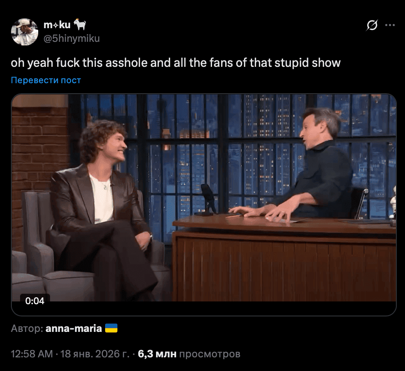Click the 0:04 duration badge

tap(35, 301)
